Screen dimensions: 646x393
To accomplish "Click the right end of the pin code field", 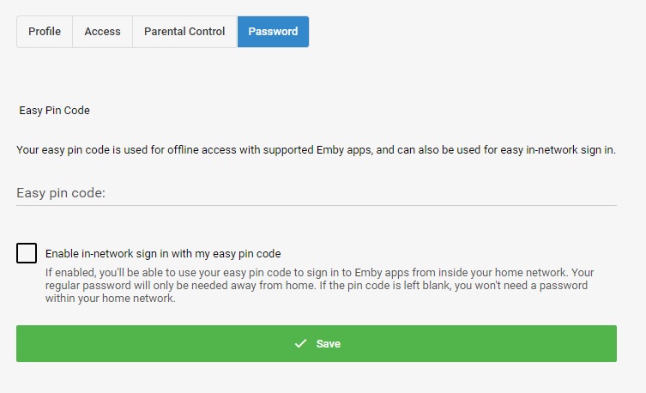I will [601, 193].
